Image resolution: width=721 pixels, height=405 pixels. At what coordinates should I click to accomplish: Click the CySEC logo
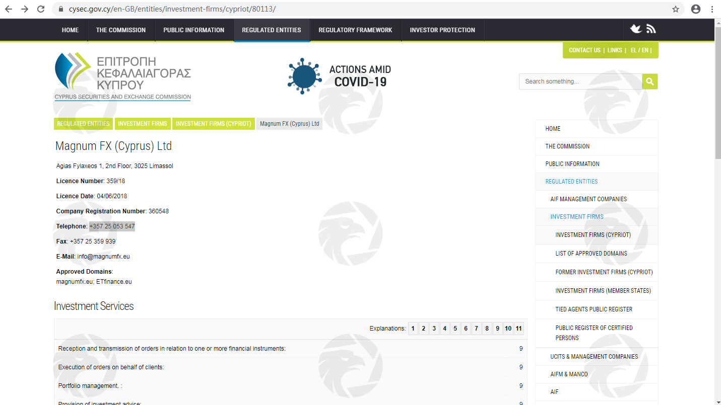pos(122,76)
